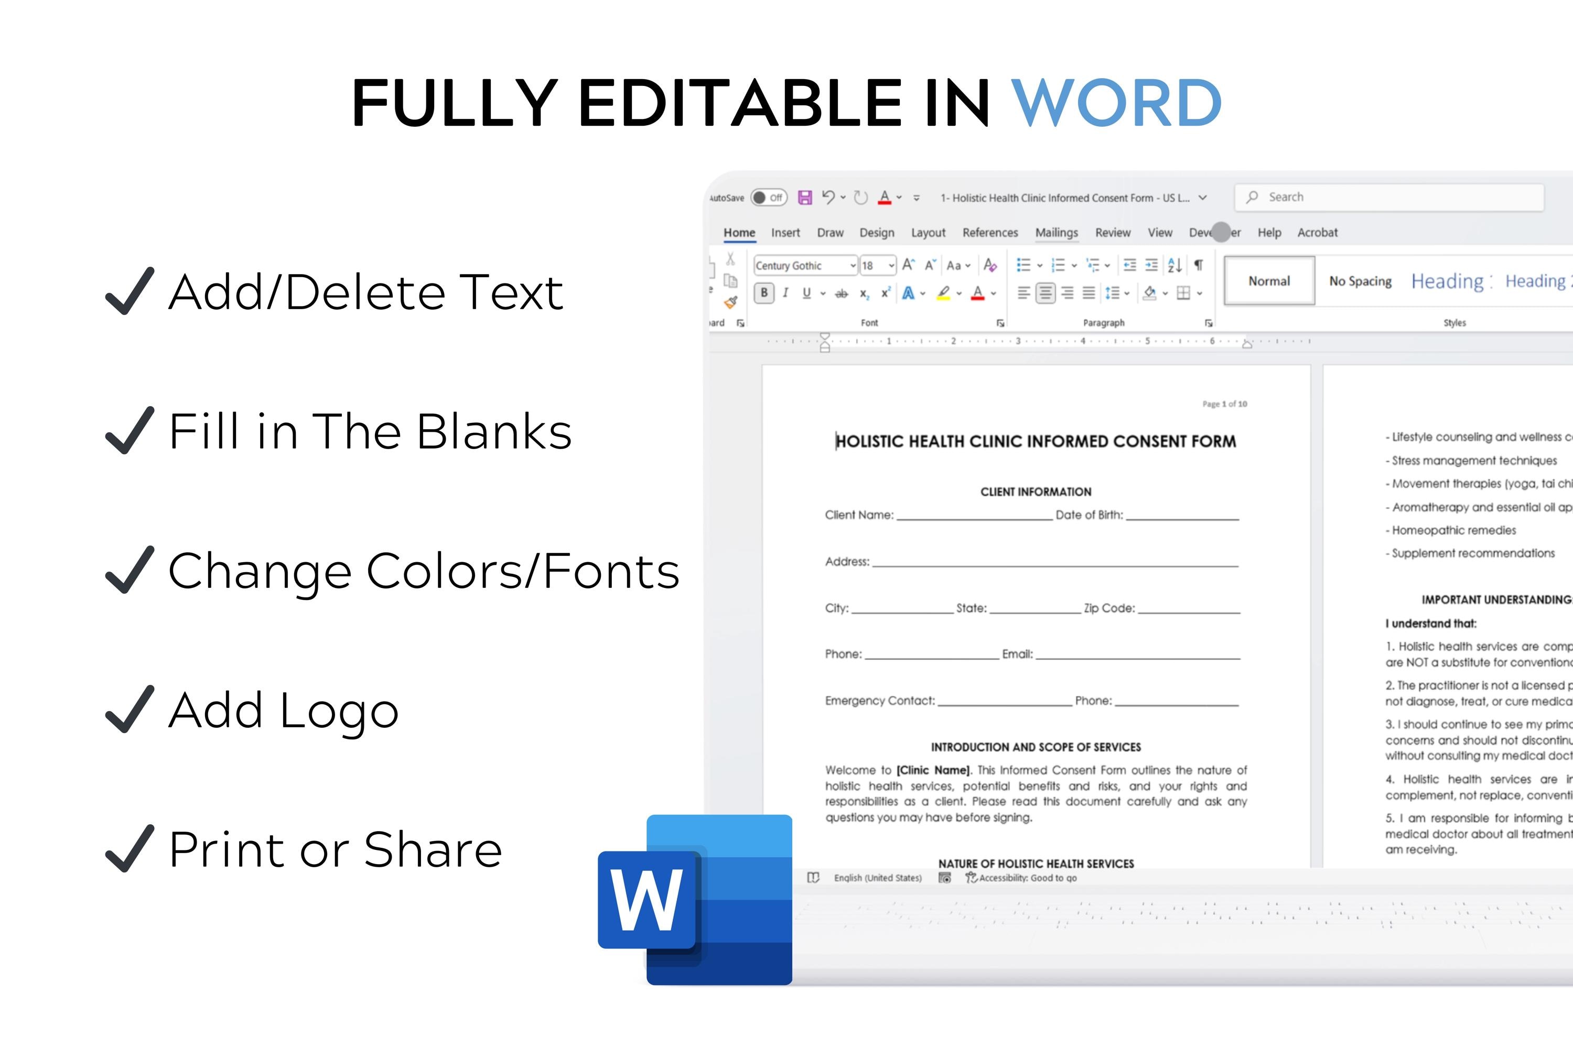Click the Multilevel List icon
Screen dimensions: 1573x1048
pos(1093,265)
